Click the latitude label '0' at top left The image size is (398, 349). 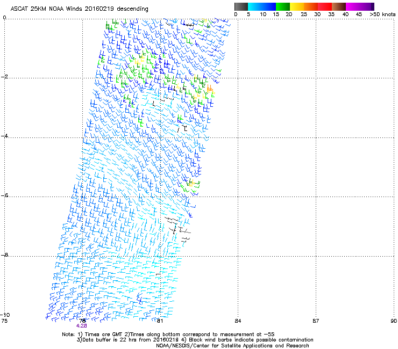click(4, 18)
